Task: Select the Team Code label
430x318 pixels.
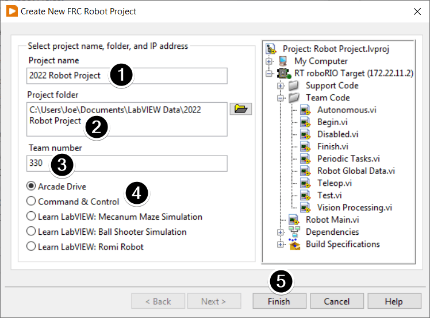Action: 328,98
